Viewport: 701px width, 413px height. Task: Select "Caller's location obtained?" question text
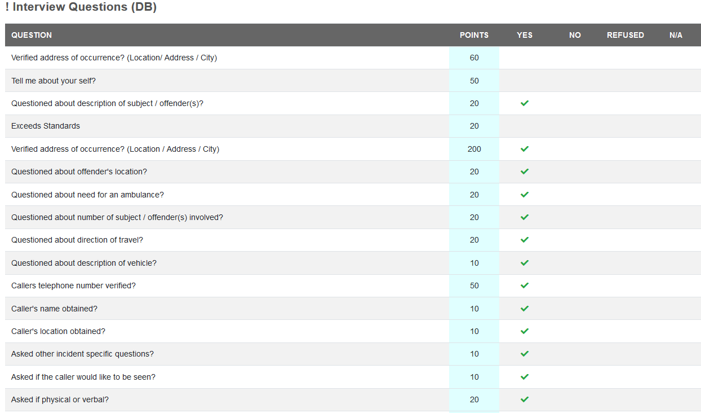coord(58,331)
